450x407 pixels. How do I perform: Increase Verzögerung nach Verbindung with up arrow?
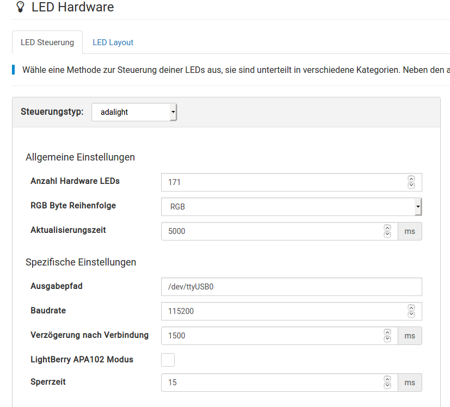pyautogui.click(x=387, y=332)
